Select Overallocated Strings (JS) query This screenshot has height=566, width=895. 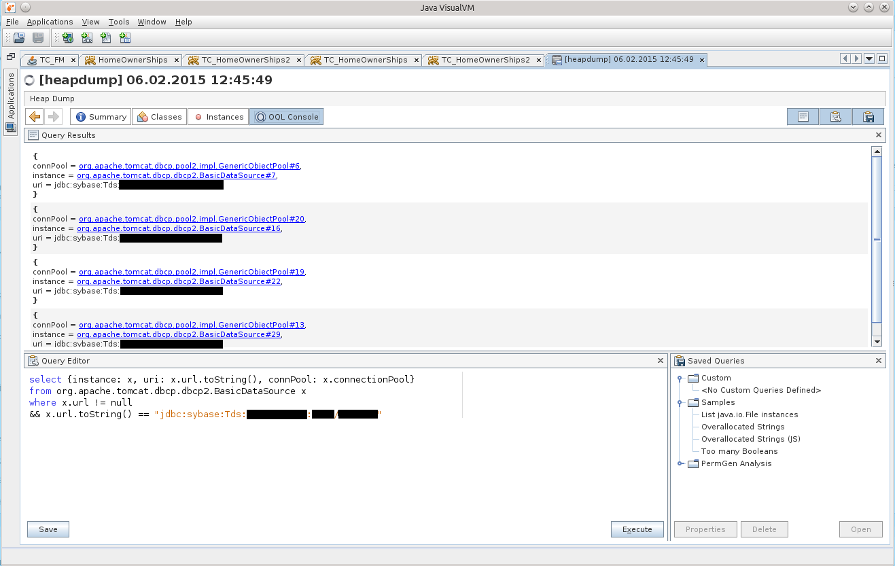tap(751, 439)
